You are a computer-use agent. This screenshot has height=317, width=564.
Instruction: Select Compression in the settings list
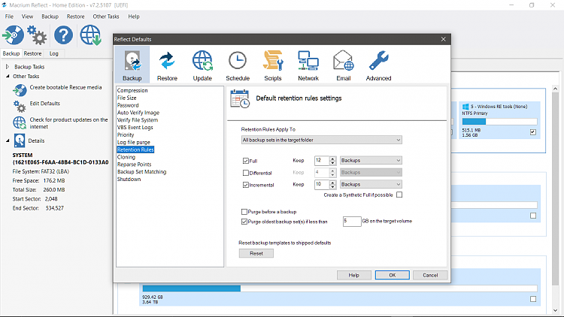click(x=132, y=91)
